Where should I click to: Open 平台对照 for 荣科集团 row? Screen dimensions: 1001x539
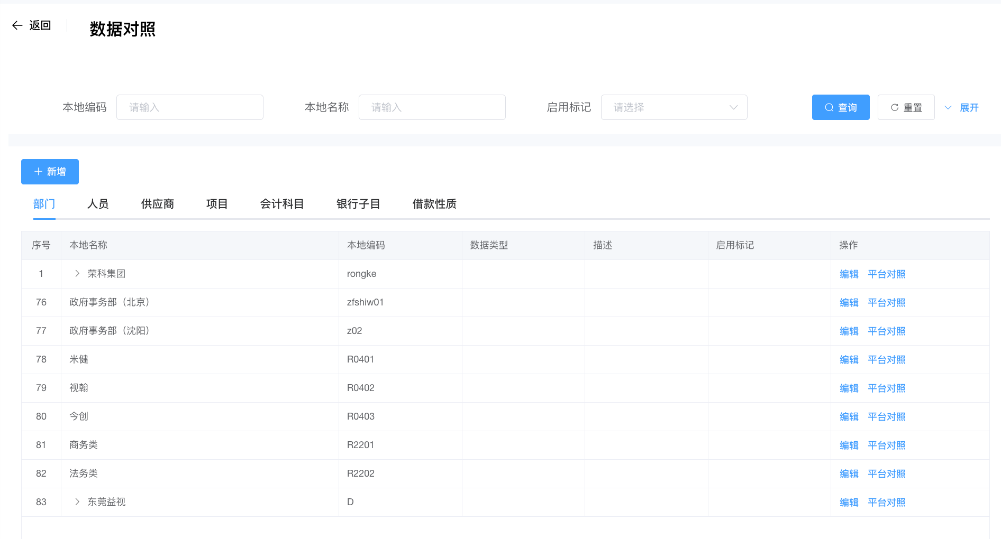pos(886,274)
